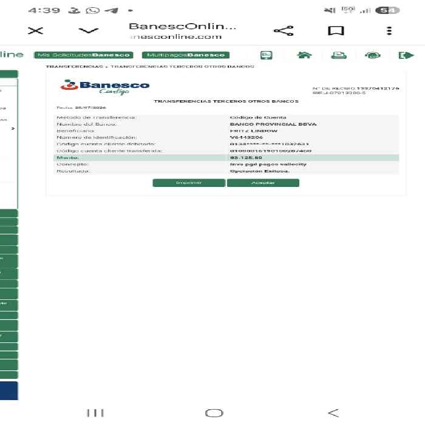The height and width of the screenshot is (425, 425).
Task: Click the mobile device icon in toolbar
Action: (267, 55)
